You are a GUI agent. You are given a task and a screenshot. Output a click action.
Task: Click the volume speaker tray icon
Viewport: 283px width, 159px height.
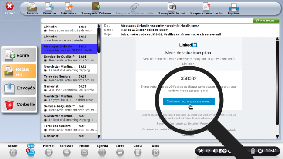(x=215, y=151)
